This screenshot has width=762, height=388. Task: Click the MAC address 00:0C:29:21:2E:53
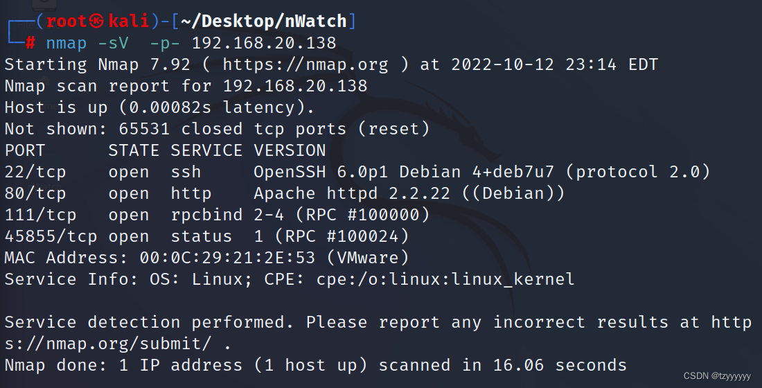tap(227, 258)
